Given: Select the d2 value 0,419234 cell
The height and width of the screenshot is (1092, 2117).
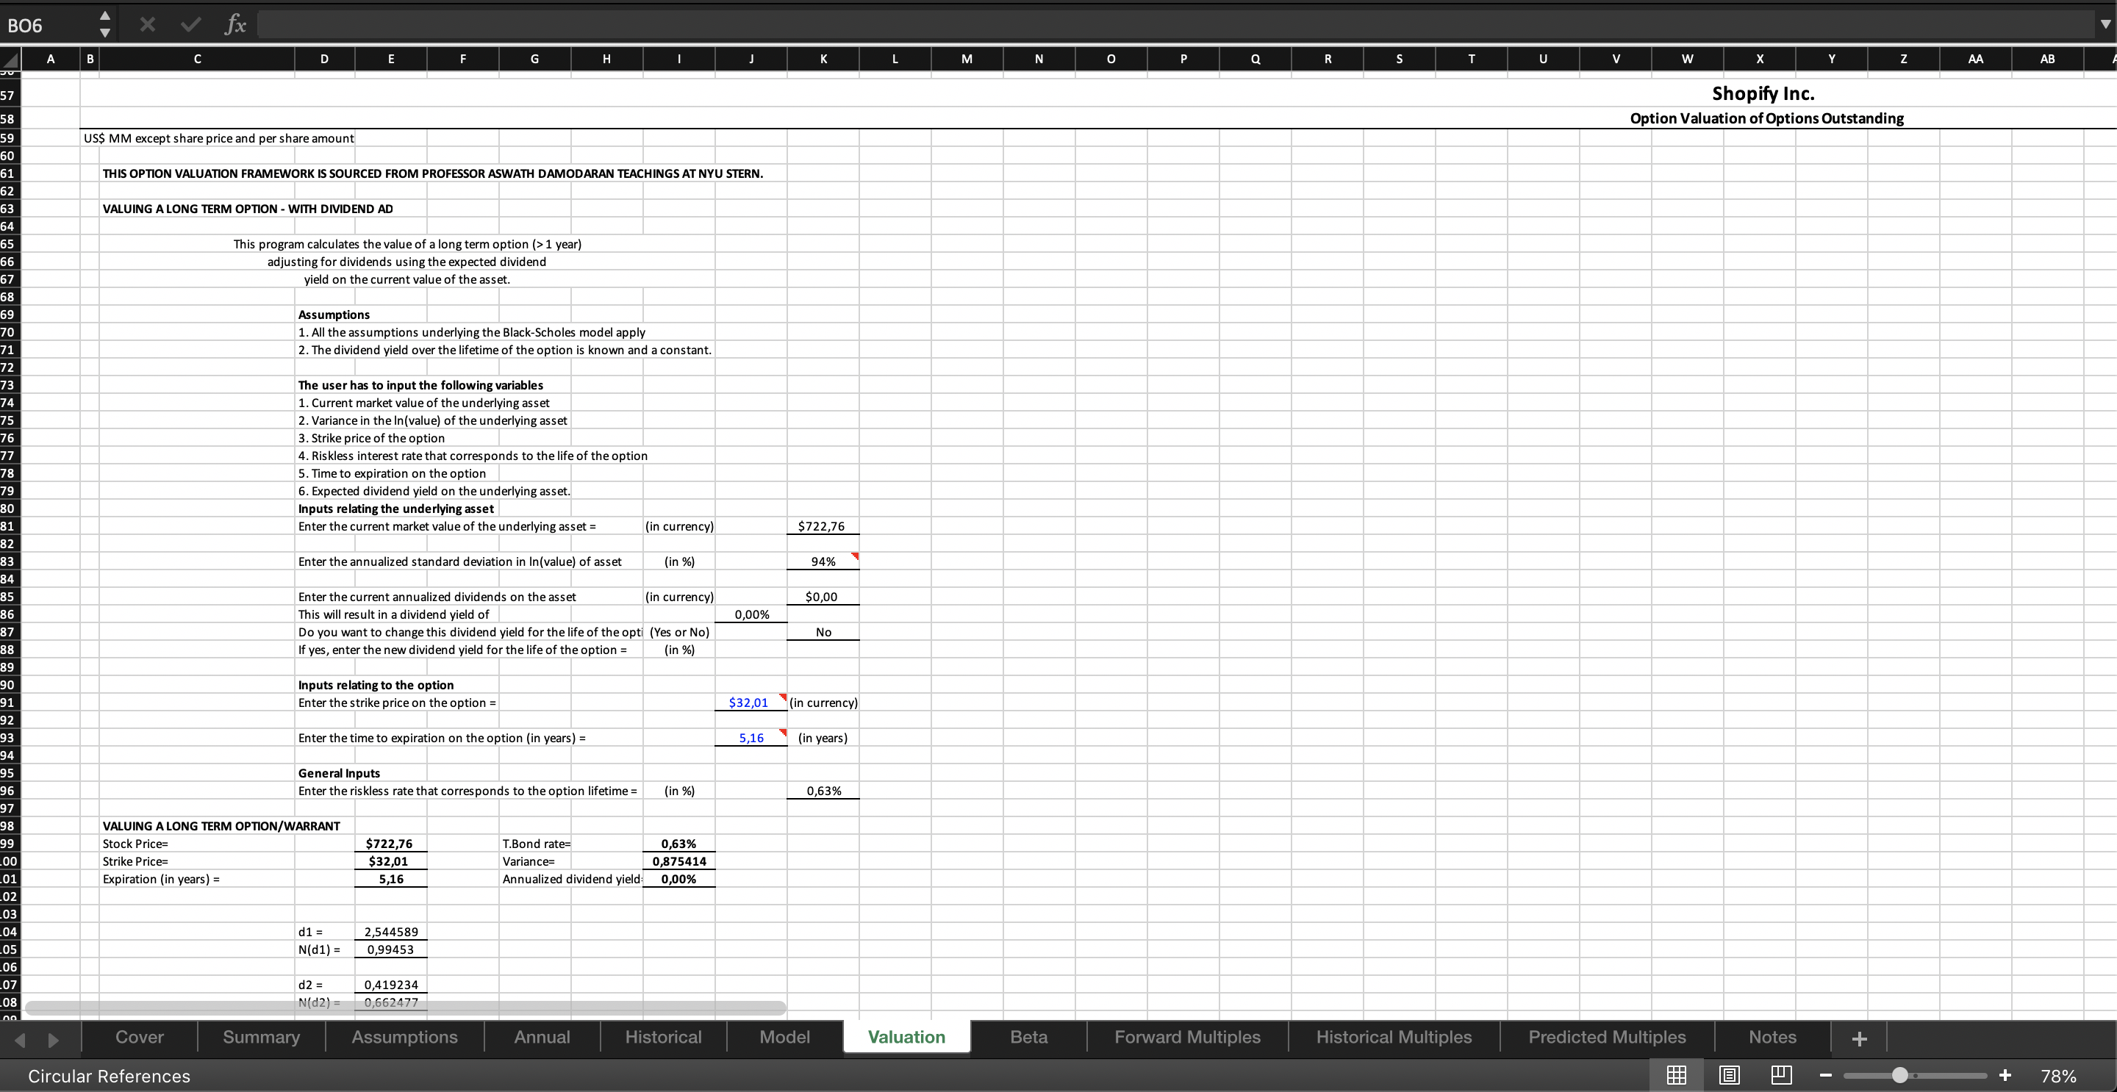Looking at the screenshot, I should point(391,985).
